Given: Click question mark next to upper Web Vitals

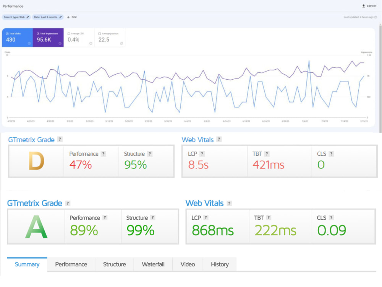Looking at the screenshot, I should coord(219,139).
